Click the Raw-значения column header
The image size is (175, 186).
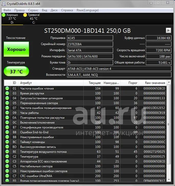coord(152,83)
